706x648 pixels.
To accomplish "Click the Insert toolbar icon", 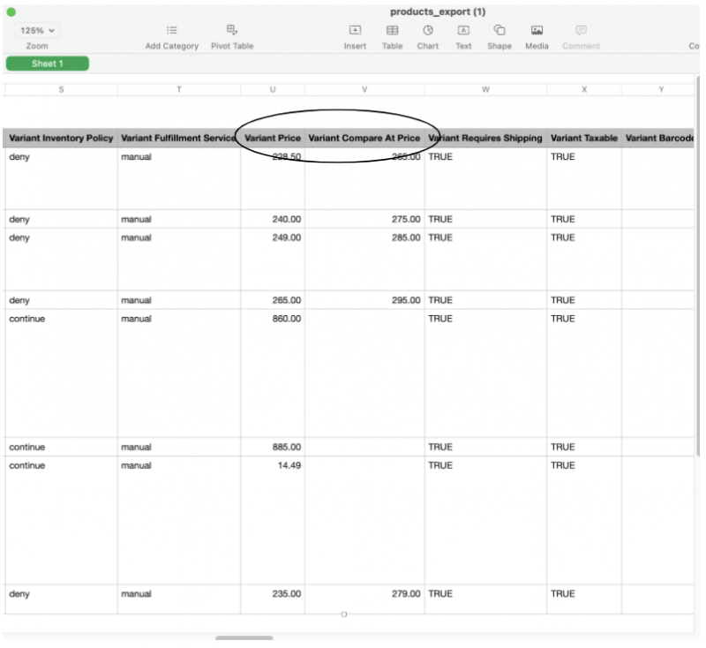I will click(x=355, y=31).
